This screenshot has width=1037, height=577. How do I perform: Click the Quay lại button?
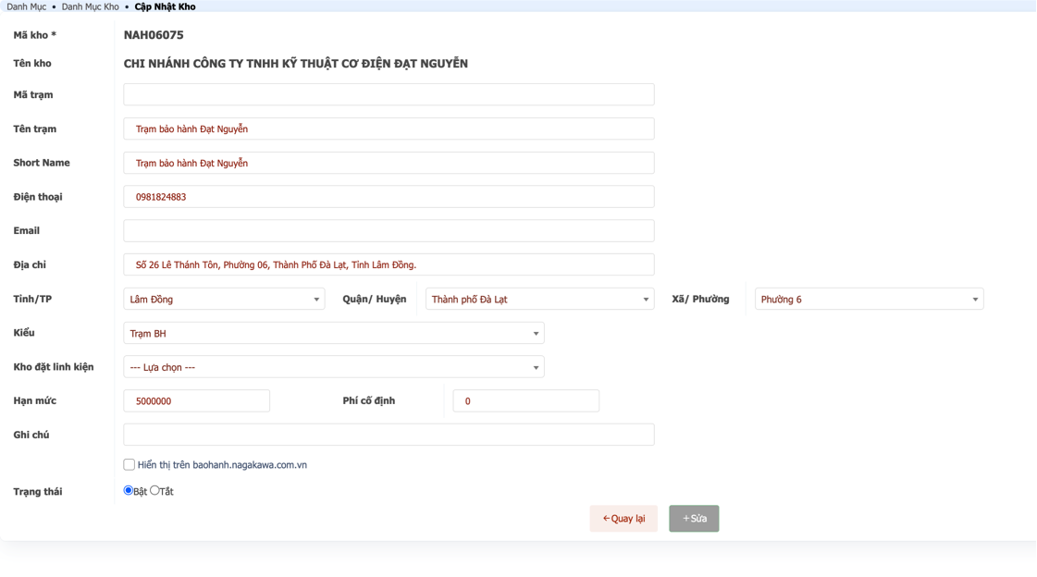point(623,519)
